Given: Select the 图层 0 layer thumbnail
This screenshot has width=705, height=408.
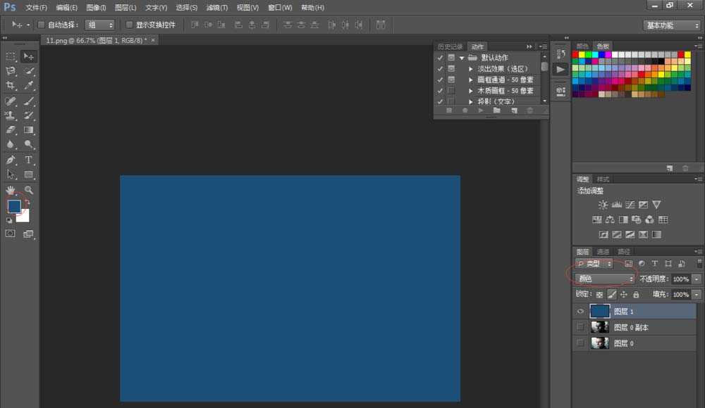Looking at the screenshot, I should [600, 343].
